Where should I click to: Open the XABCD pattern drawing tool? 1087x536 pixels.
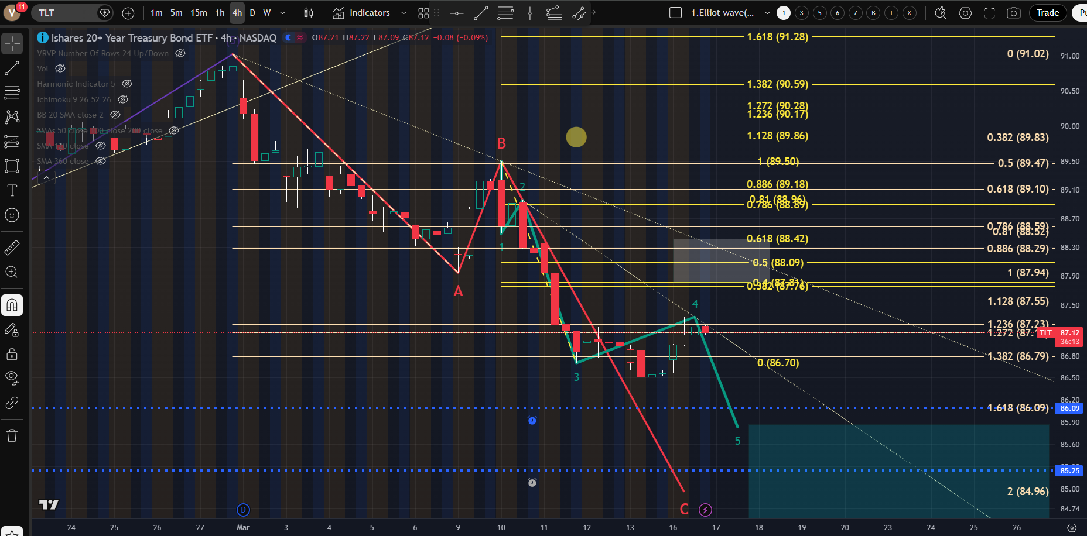[12, 117]
